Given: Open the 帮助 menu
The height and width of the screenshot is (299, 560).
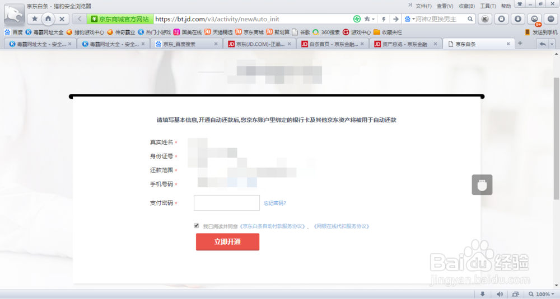Looking at the screenshot, I should coord(506,6).
